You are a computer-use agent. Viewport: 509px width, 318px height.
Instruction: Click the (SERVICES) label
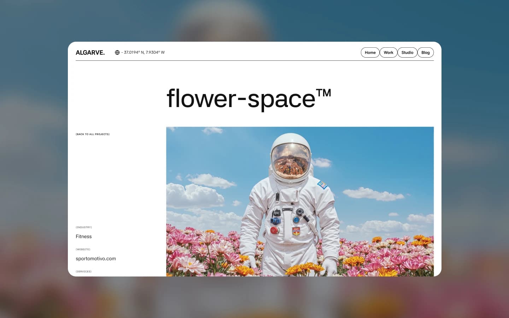click(83, 271)
